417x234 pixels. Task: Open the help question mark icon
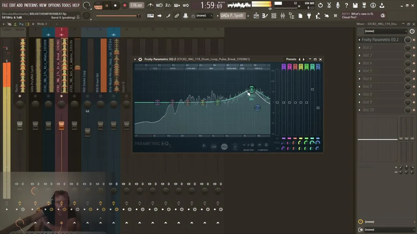(346, 5)
